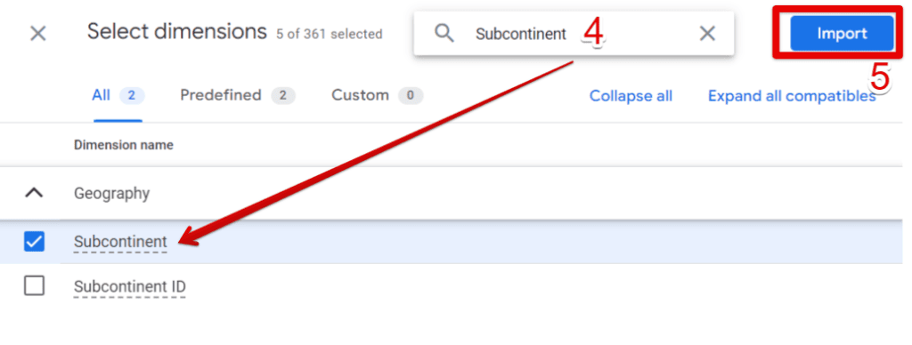
Task: Click the Geography category row label
Action: [111, 194]
